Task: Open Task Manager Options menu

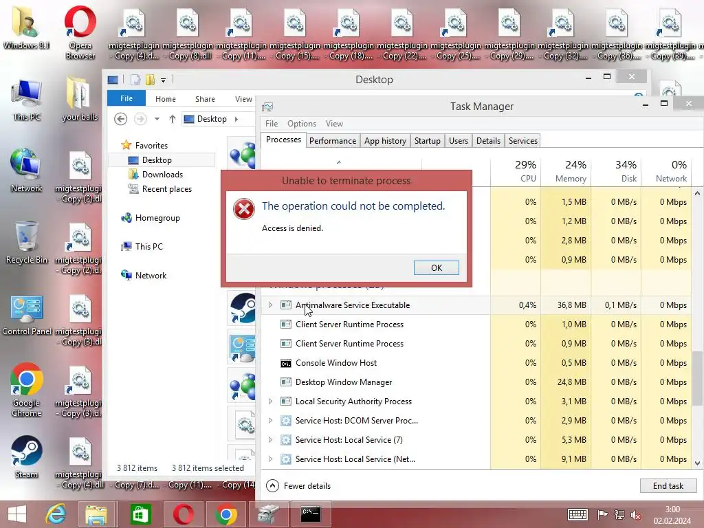Action: 302,124
